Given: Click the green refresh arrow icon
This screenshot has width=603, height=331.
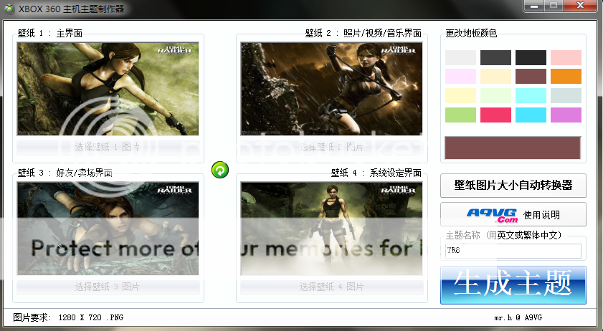Looking at the screenshot, I should (220, 170).
